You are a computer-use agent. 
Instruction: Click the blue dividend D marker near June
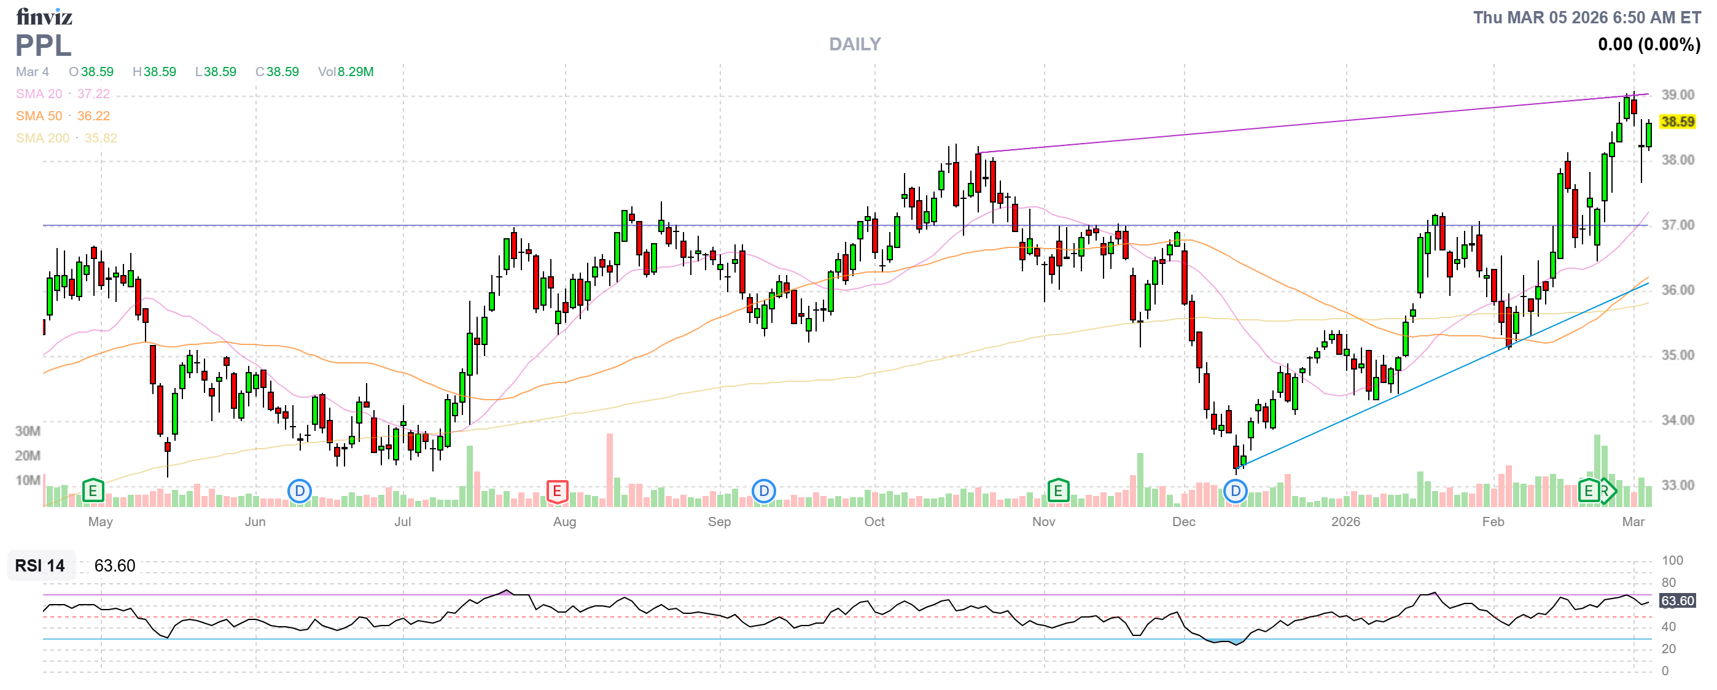click(x=299, y=492)
